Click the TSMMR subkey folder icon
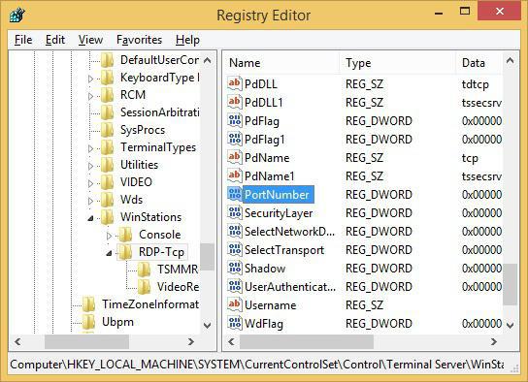Screen dimensions: 528x382 [144, 270]
